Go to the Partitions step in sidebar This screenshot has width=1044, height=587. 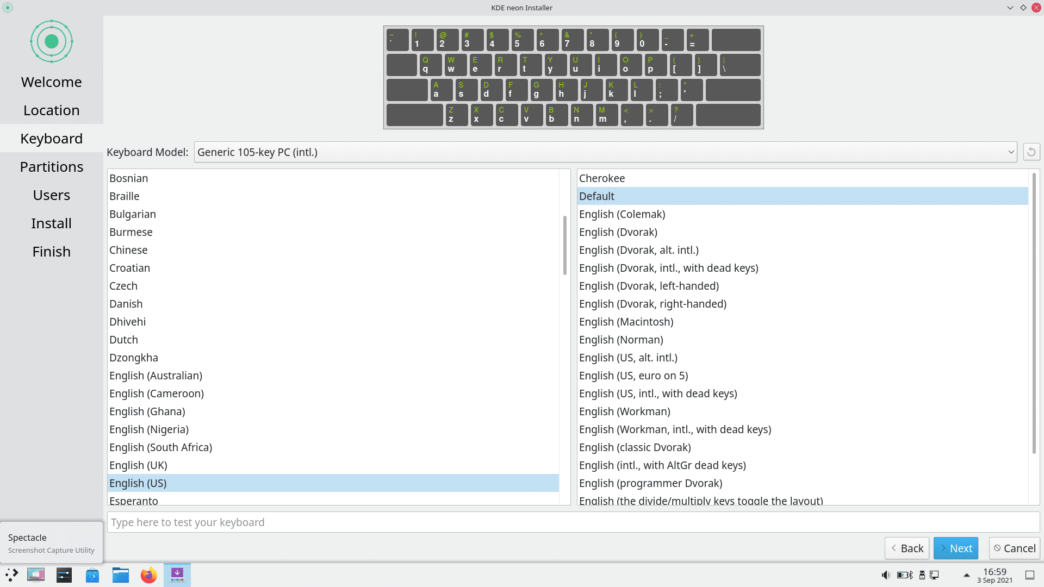coord(52,167)
